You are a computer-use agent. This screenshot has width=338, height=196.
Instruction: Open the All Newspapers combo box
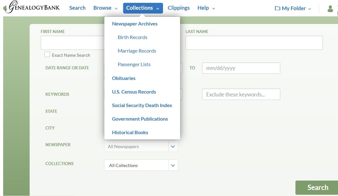pyautogui.click(x=141, y=147)
